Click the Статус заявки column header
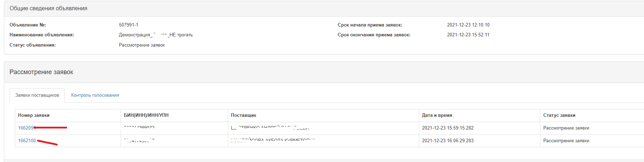This screenshot has height=162, width=644. 559,115
